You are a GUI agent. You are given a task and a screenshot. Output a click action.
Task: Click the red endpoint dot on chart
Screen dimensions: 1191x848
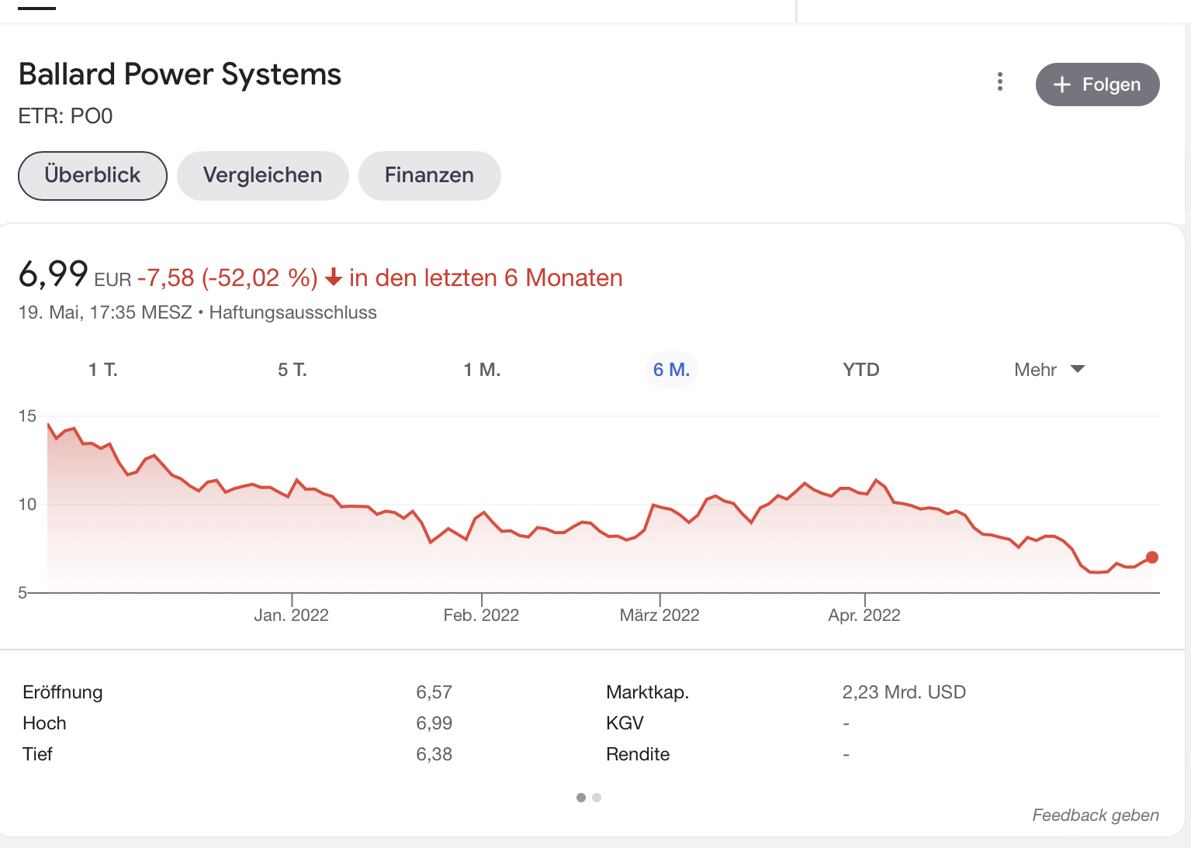point(1151,557)
